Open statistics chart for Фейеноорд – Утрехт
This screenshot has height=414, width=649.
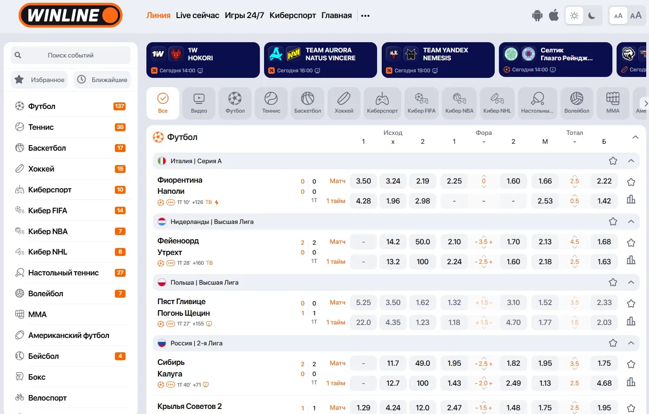[631, 260]
